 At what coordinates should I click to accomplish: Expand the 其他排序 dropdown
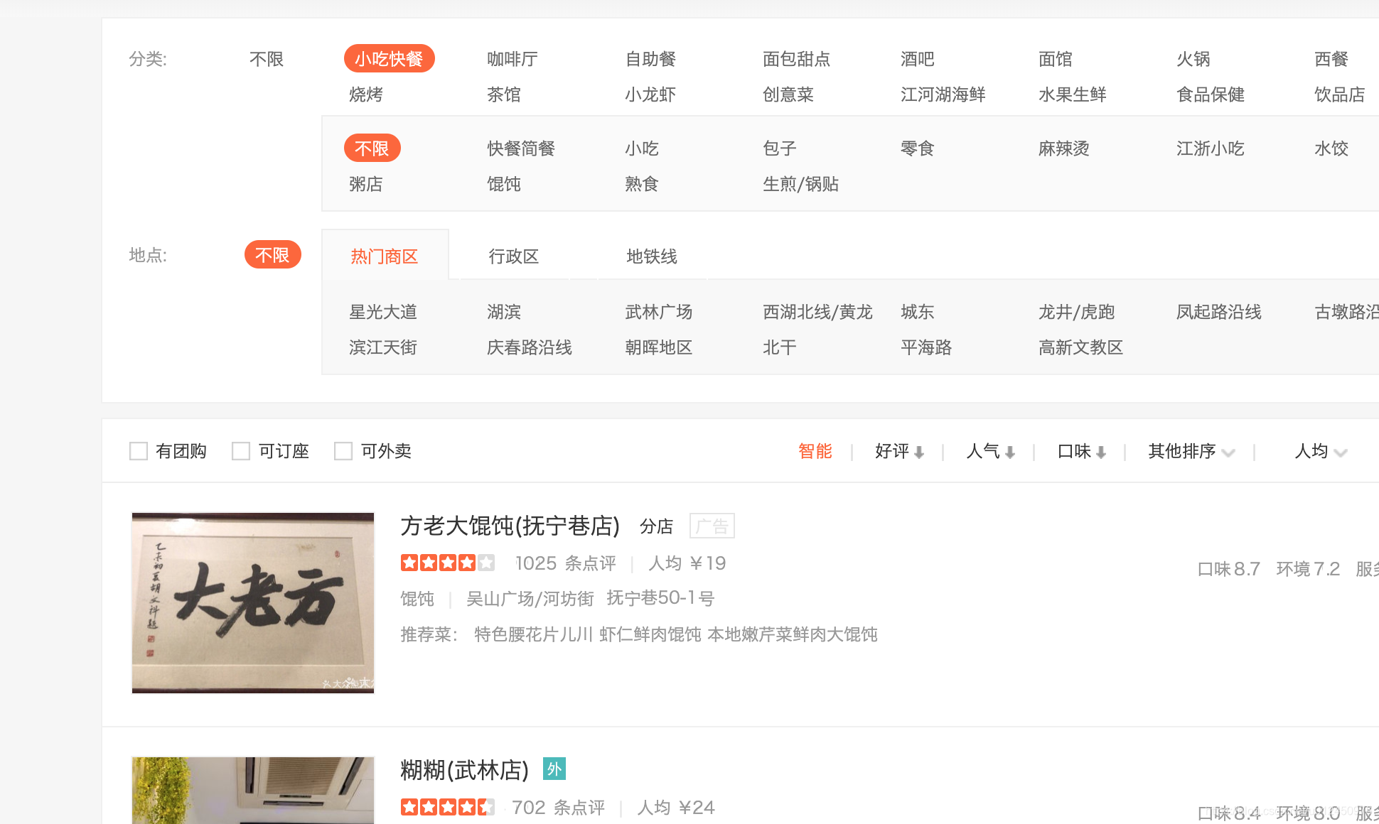1189,452
